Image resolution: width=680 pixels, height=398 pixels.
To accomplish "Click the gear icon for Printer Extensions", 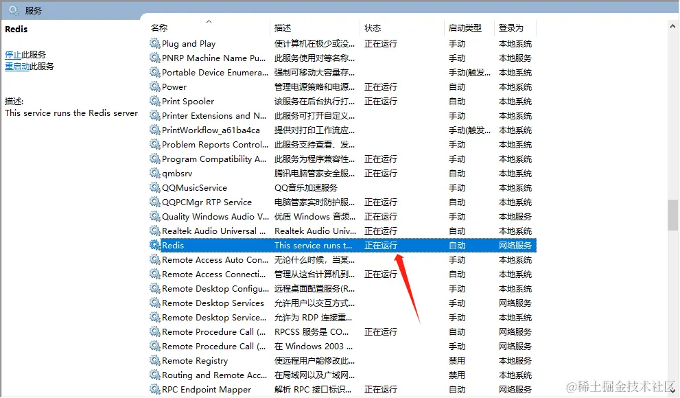I will (155, 115).
